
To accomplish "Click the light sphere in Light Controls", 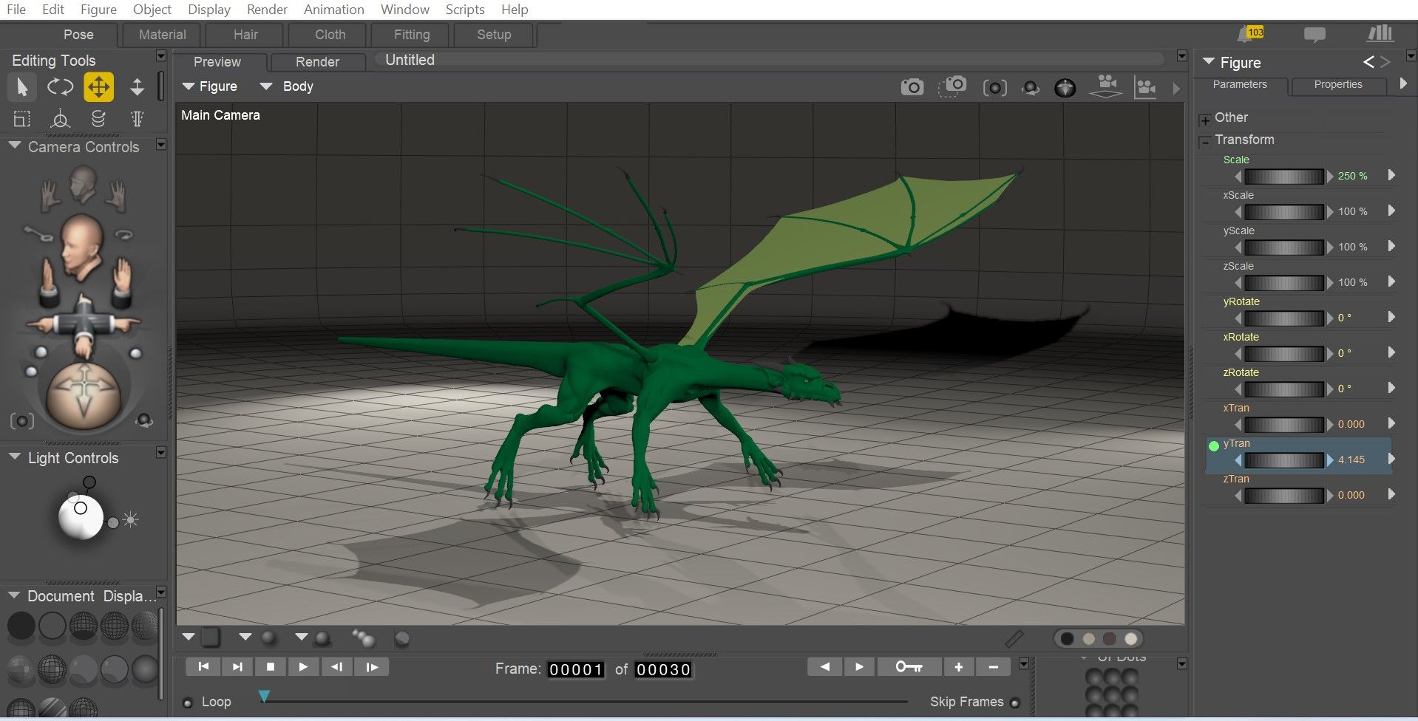I will pyautogui.click(x=81, y=516).
